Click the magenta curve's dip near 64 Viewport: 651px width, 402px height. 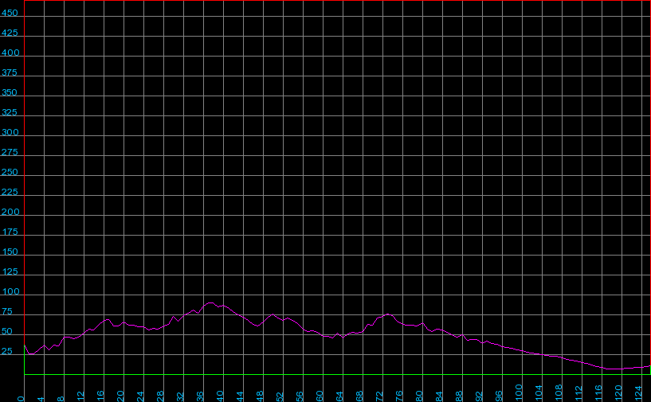tap(343, 338)
